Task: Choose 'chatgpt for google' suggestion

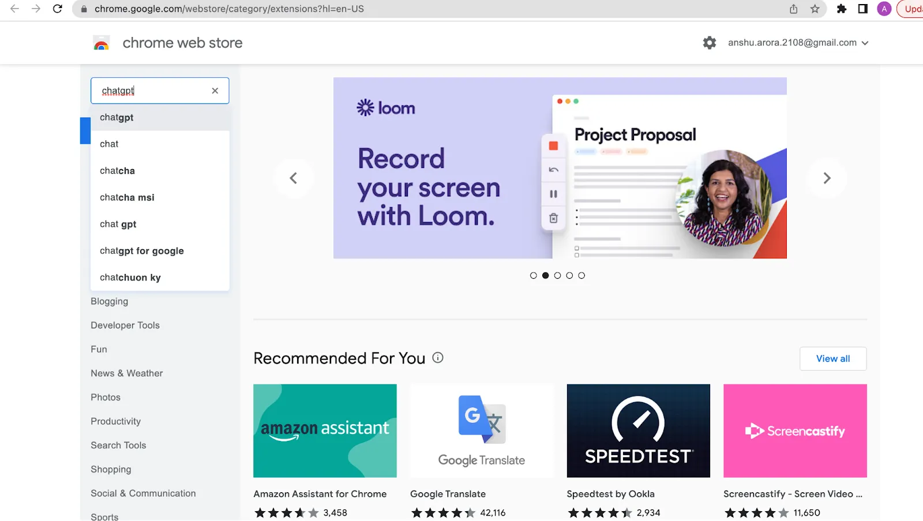Action: coord(160,251)
